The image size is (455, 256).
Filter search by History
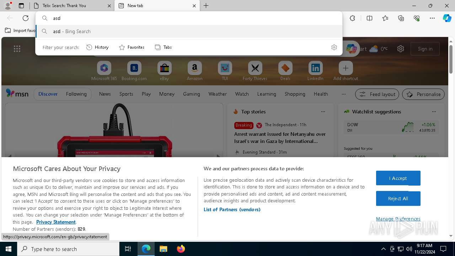click(97, 47)
